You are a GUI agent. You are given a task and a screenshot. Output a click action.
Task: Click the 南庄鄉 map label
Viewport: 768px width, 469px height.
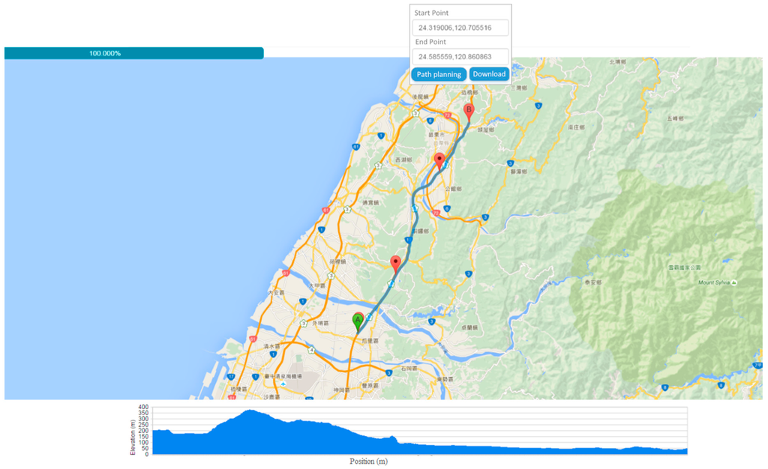[x=576, y=127]
